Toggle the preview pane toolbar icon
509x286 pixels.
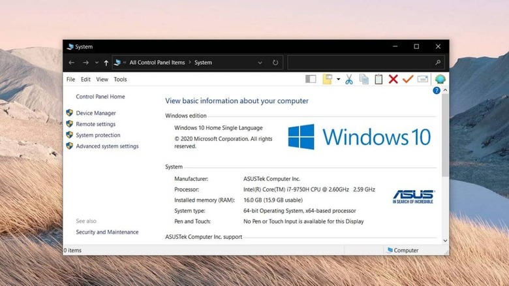(311, 79)
